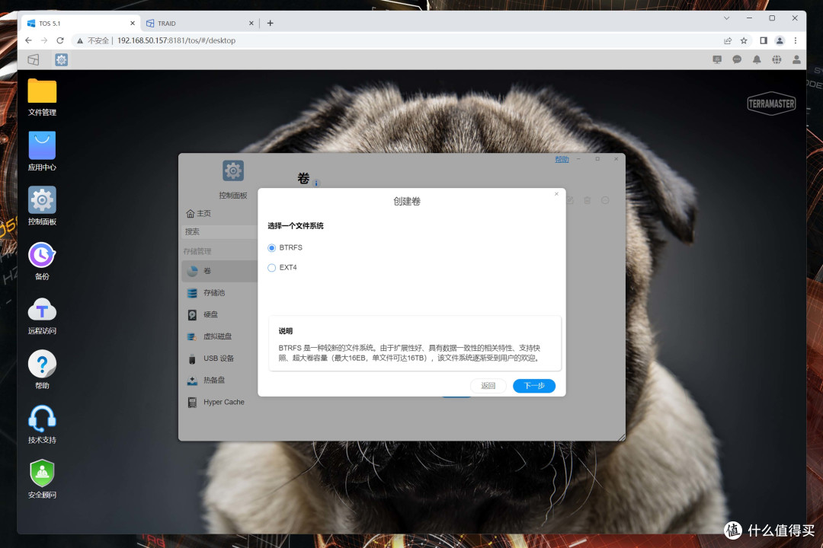Select the 卷 volume sidebar item
Image resolution: width=823 pixels, height=548 pixels.
coord(219,271)
